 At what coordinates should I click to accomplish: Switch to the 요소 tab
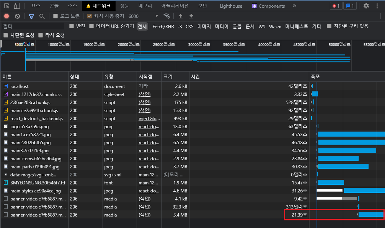36,6
